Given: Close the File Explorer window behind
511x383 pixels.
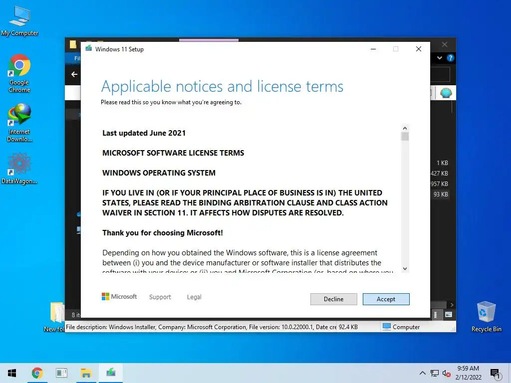Looking at the screenshot, I should 445,44.
